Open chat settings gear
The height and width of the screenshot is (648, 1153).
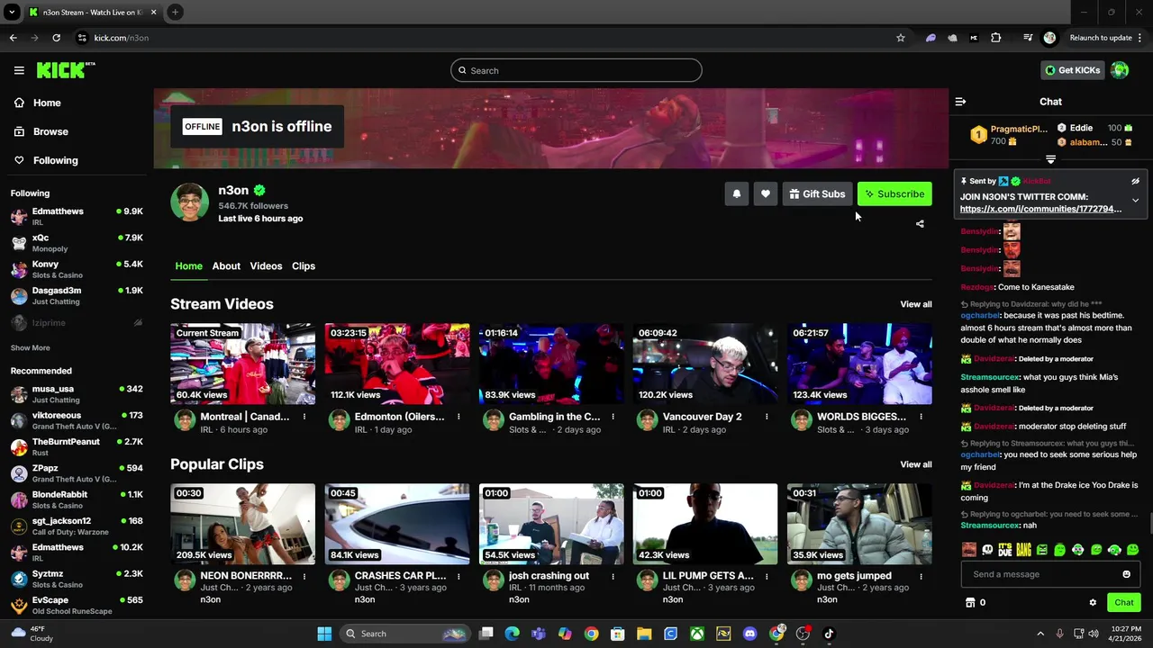pyautogui.click(x=1093, y=603)
